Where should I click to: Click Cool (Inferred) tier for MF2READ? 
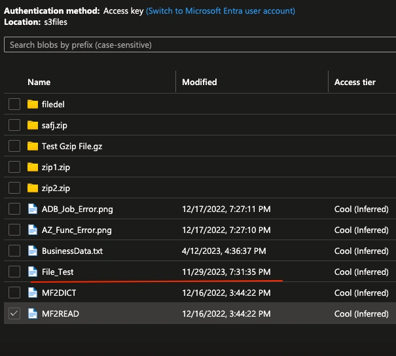[x=361, y=314]
